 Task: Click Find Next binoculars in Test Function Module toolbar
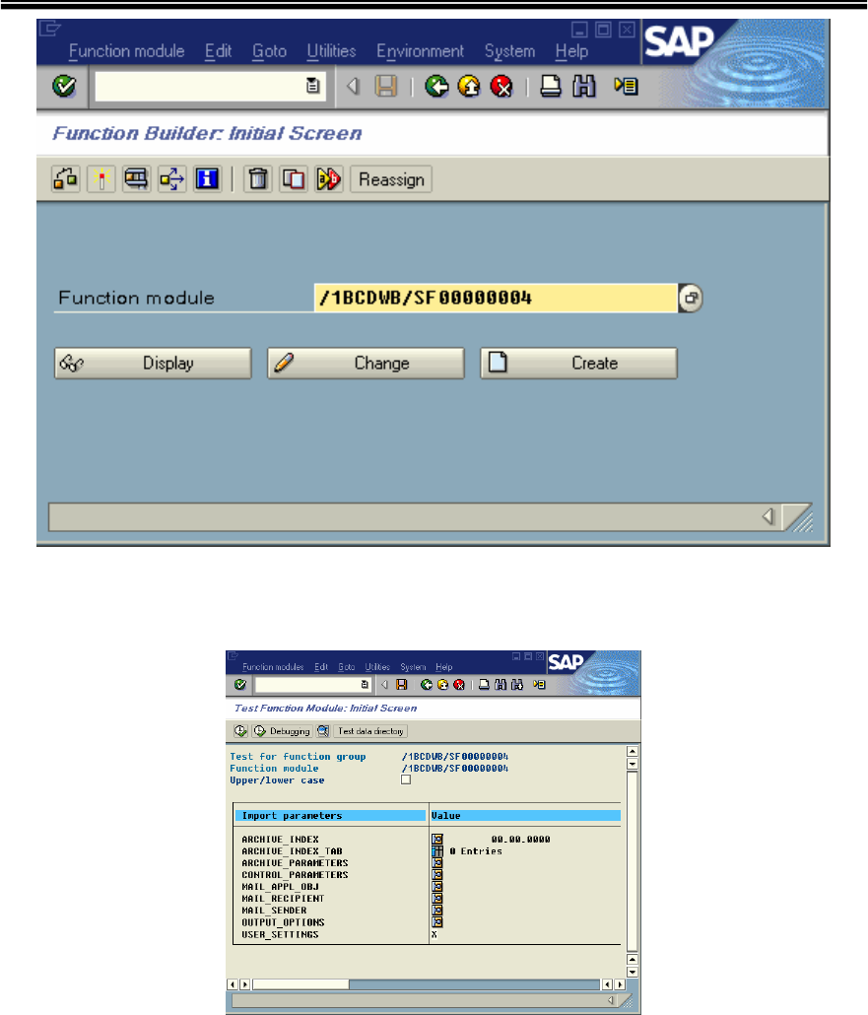click(516, 684)
